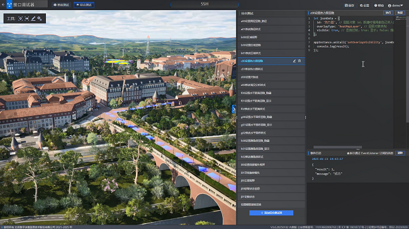
Task: Switch to 综合测试 tab
Action: (84, 5)
